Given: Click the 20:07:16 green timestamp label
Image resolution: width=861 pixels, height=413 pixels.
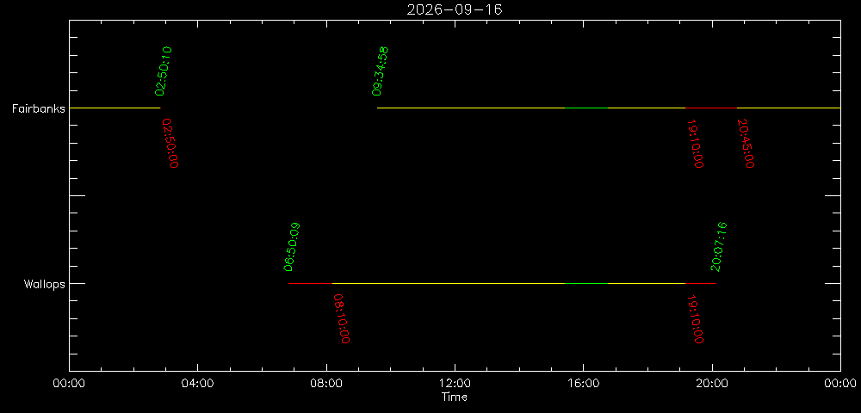Looking at the screenshot, I should click(x=718, y=247).
